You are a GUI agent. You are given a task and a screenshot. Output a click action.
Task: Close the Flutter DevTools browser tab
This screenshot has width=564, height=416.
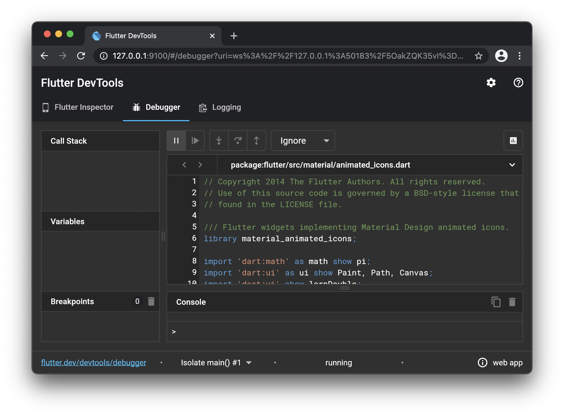(212, 36)
